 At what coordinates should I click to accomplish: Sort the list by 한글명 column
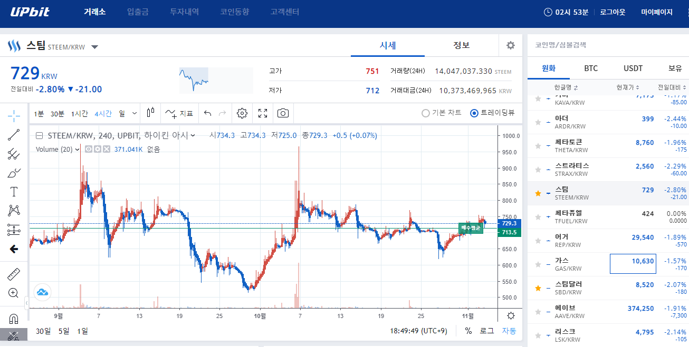tap(566, 87)
